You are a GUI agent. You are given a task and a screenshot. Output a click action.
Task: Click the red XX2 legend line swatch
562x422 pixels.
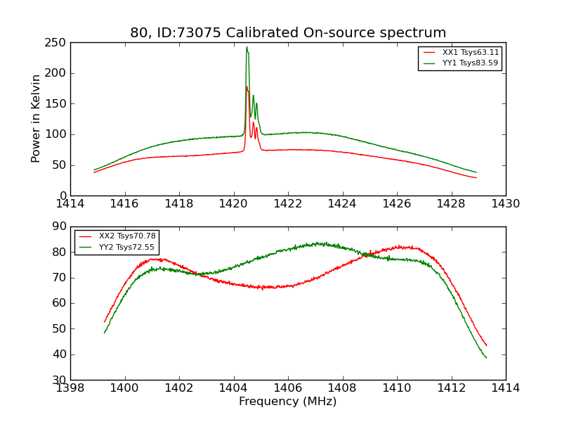coord(85,236)
